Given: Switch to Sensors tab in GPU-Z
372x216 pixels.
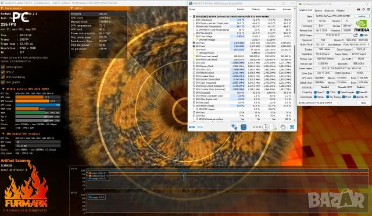Looking at the screenshot, I should click(319, 10).
